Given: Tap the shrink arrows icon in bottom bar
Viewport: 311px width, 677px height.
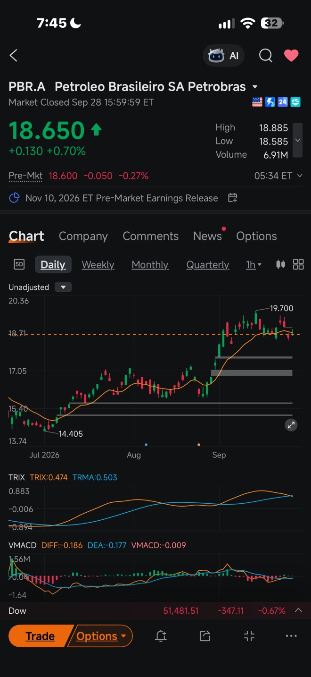Looking at the screenshot, I should click(249, 636).
